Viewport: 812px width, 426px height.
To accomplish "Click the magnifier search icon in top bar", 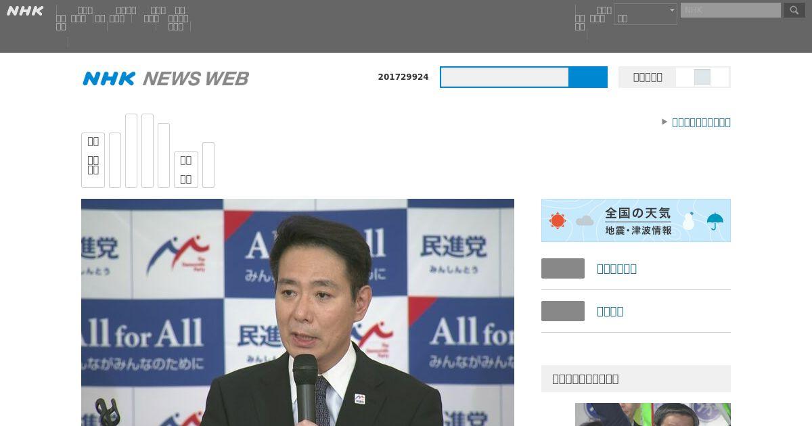I will tap(794, 10).
